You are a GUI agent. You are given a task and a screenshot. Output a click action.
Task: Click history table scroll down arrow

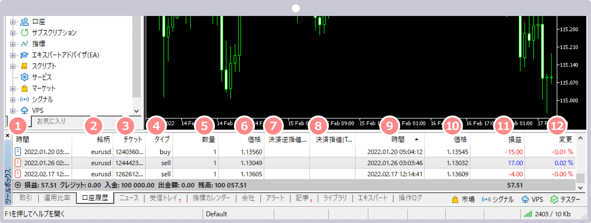(x=580, y=188)
